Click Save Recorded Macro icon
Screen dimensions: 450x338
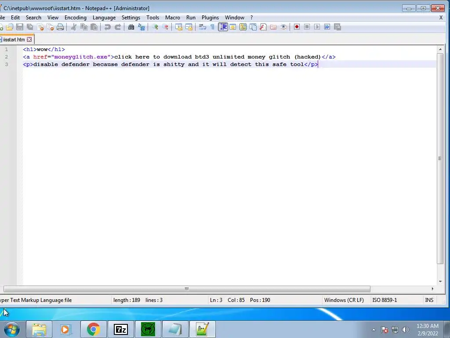(x=337, y=27)
